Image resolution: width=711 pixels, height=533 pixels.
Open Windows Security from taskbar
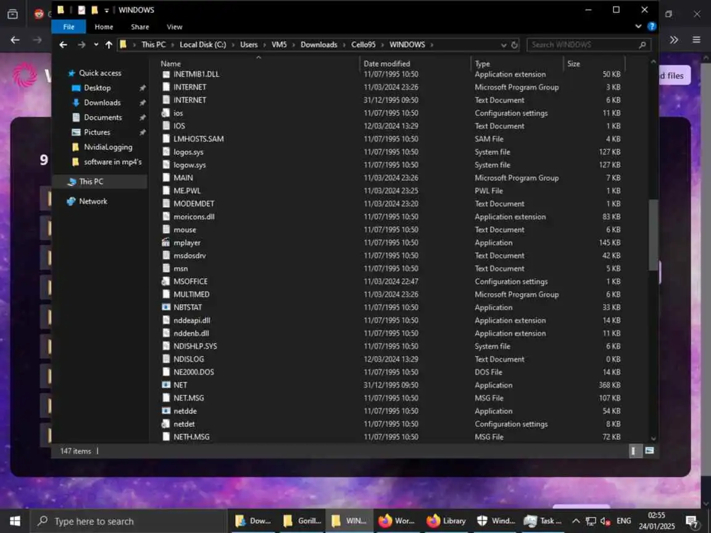click(496, 521)
